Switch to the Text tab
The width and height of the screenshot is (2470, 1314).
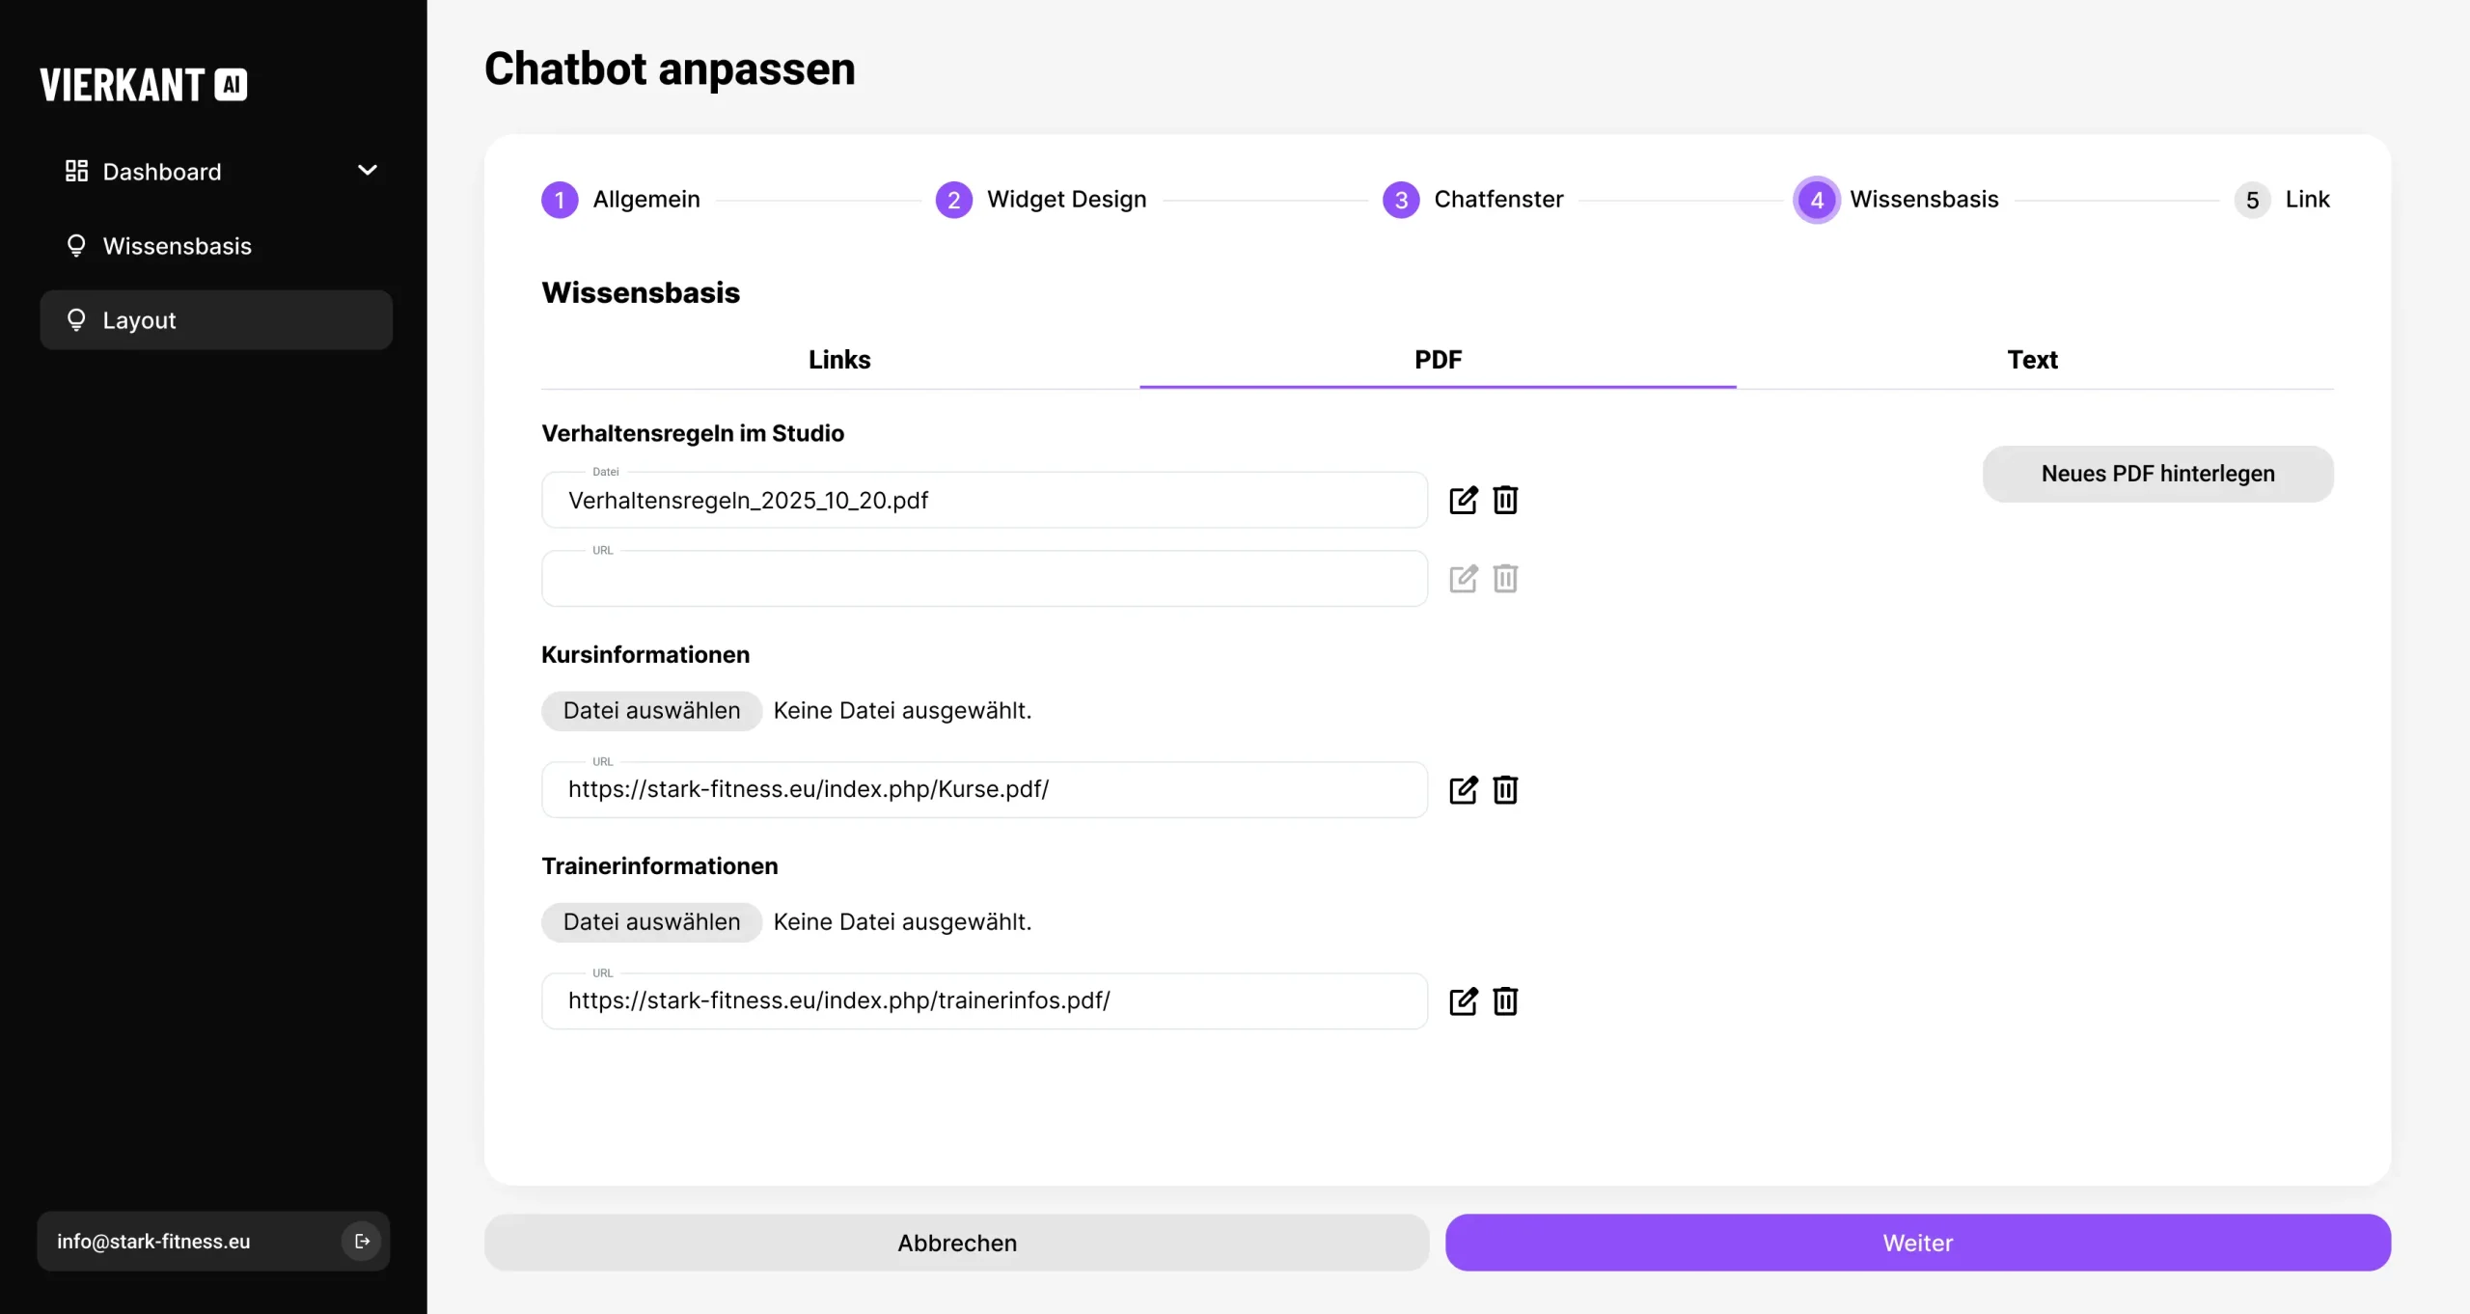click(2033, 359)
